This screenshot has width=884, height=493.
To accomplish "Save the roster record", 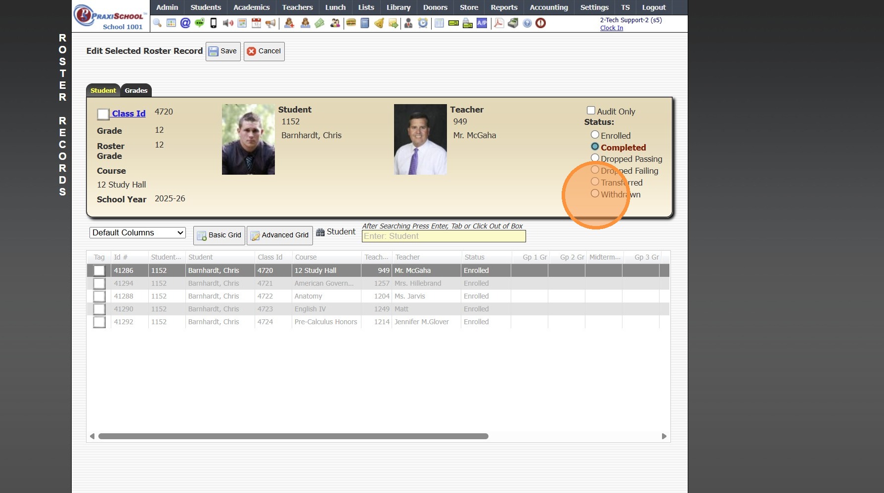I will coord(223,51).
